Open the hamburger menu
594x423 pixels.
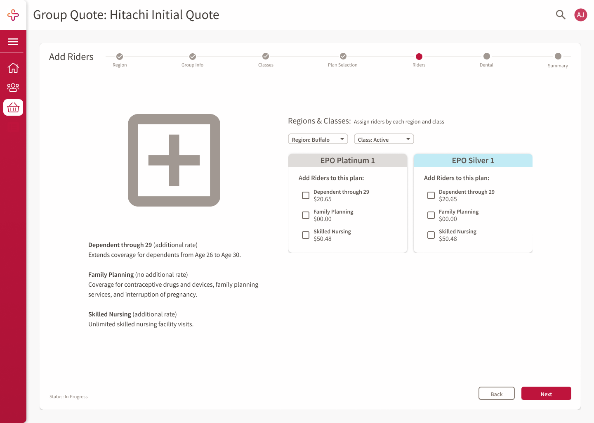coord(13,42)
